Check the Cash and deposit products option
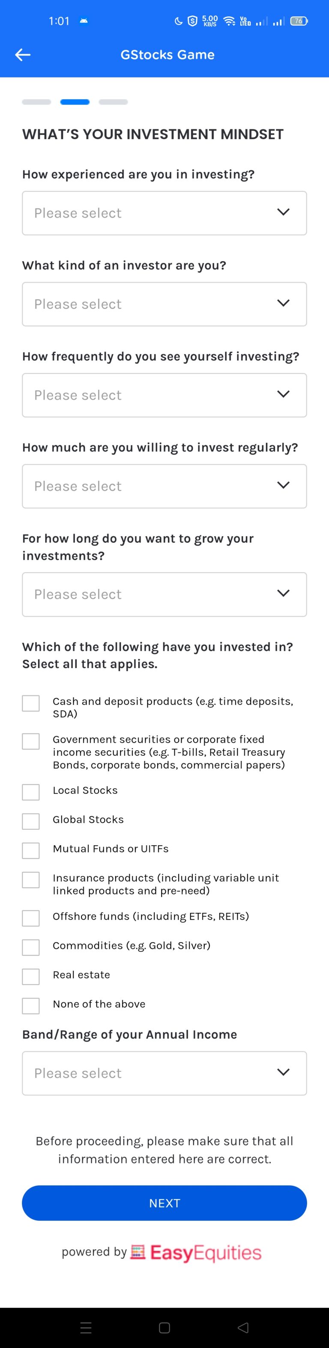Image resolution: width=329 pixels, height=1348 pixels. tap(30, 703)
